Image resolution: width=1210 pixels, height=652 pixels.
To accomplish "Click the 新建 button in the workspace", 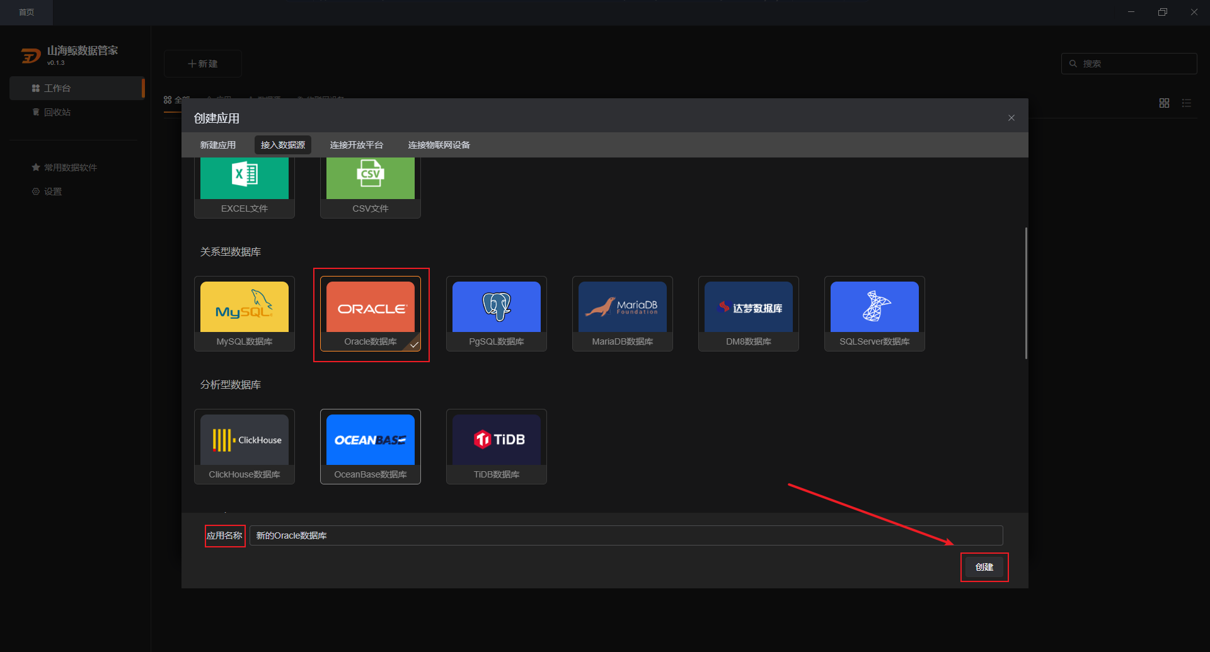I will coord(203,64).
